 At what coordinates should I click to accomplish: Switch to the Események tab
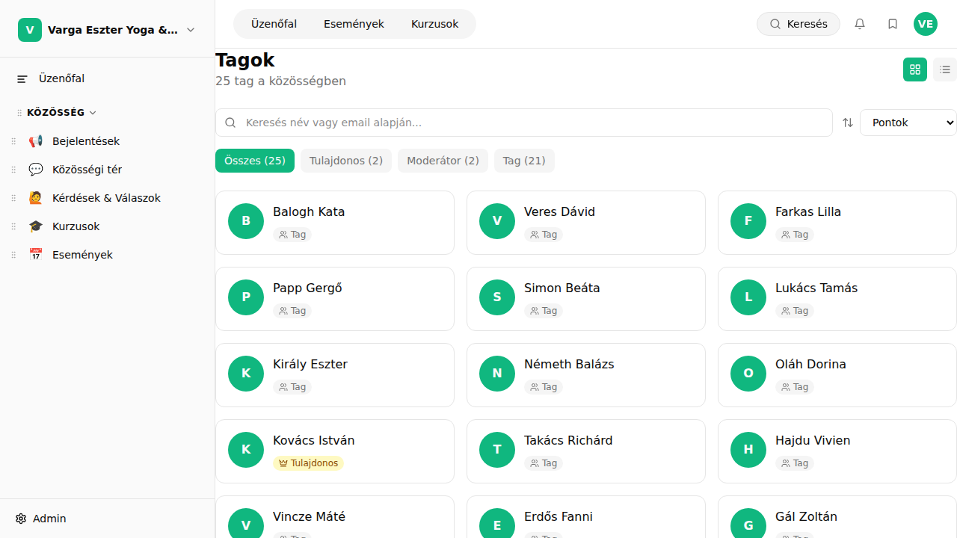(x=354, y=23)
